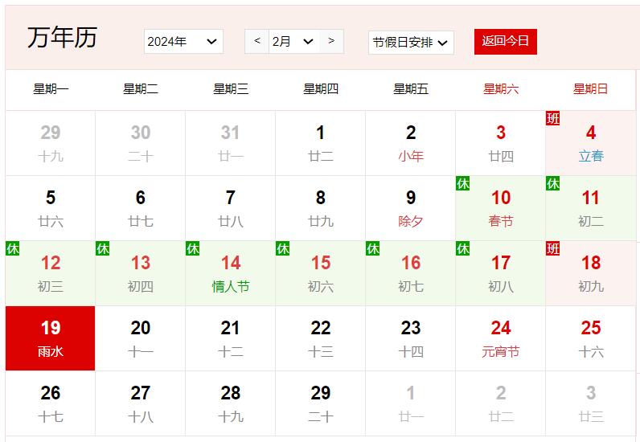Image resolution: width=640 pixels, height=442 pixels.
Task: Select March 3 in the last row
Action: pyautogui.click(x=590, y=403)
